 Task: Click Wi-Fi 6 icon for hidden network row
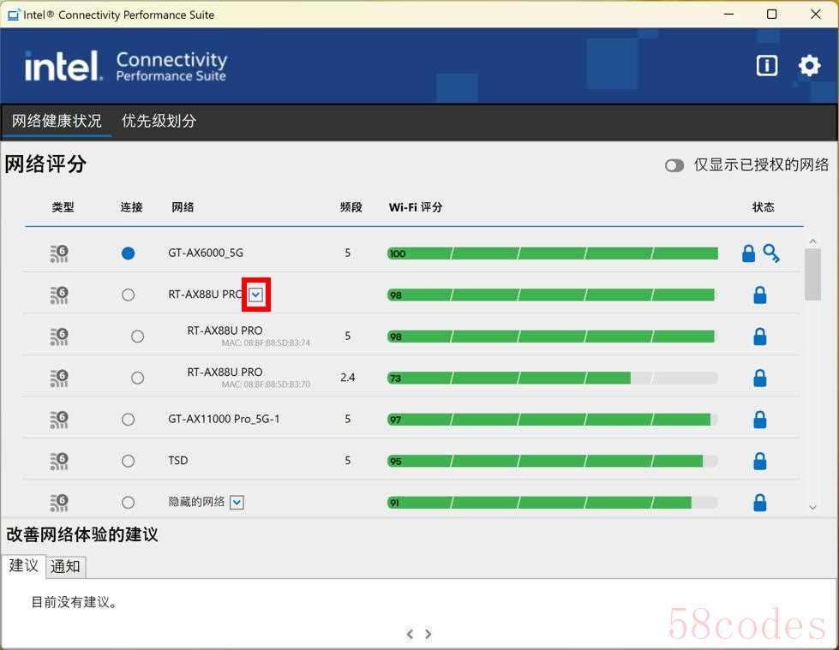(59, 503)
